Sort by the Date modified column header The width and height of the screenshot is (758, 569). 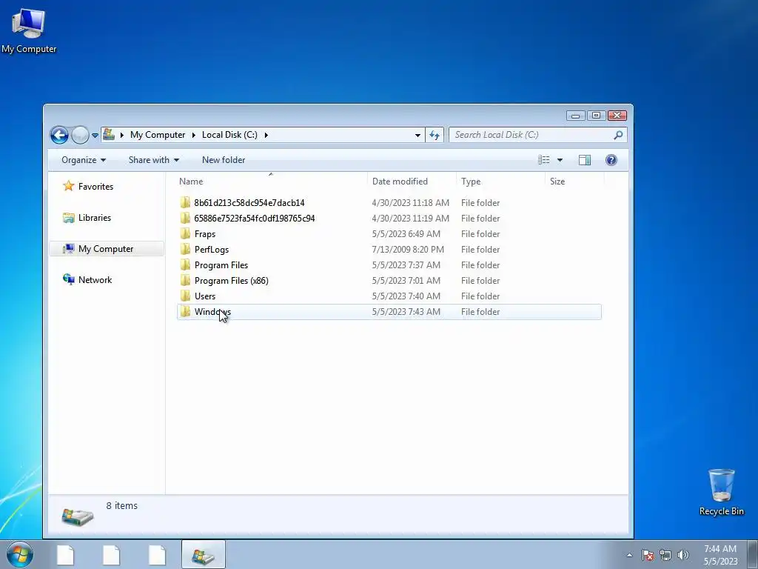point(412,182)
